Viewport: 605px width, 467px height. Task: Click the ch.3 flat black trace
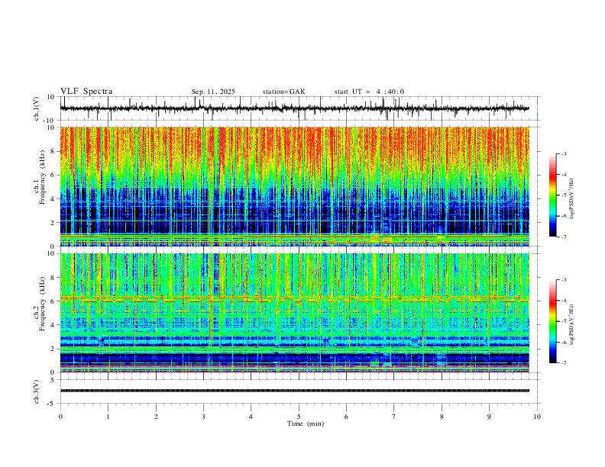[294, 391]
